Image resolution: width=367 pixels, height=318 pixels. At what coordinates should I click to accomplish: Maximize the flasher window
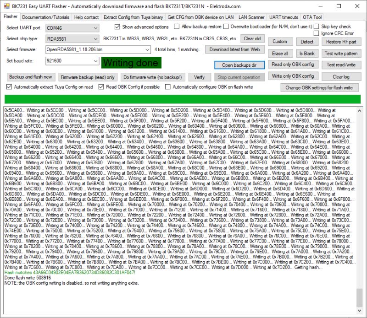point(339,6)
